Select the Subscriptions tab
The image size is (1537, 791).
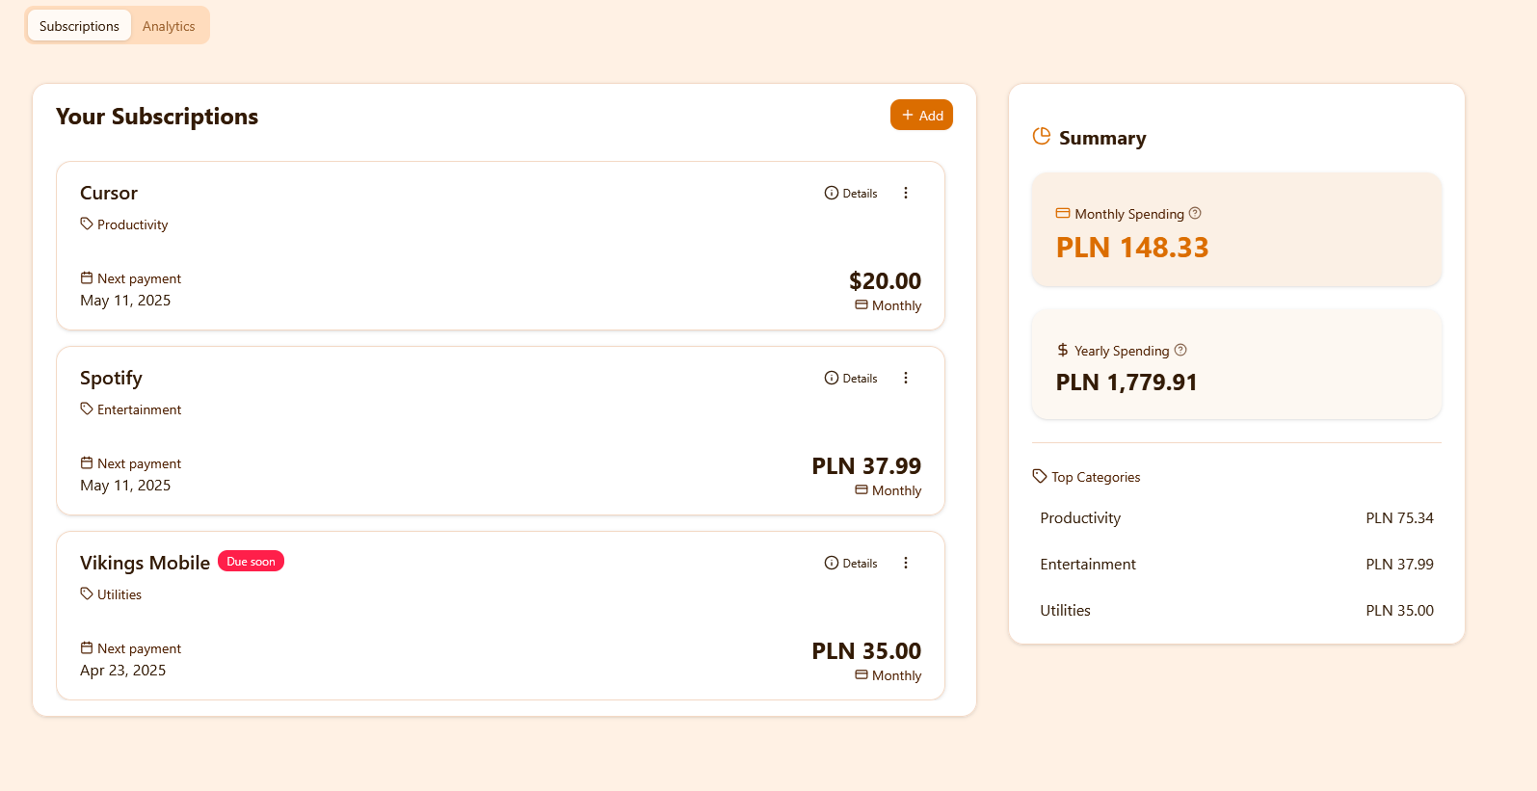79,26
